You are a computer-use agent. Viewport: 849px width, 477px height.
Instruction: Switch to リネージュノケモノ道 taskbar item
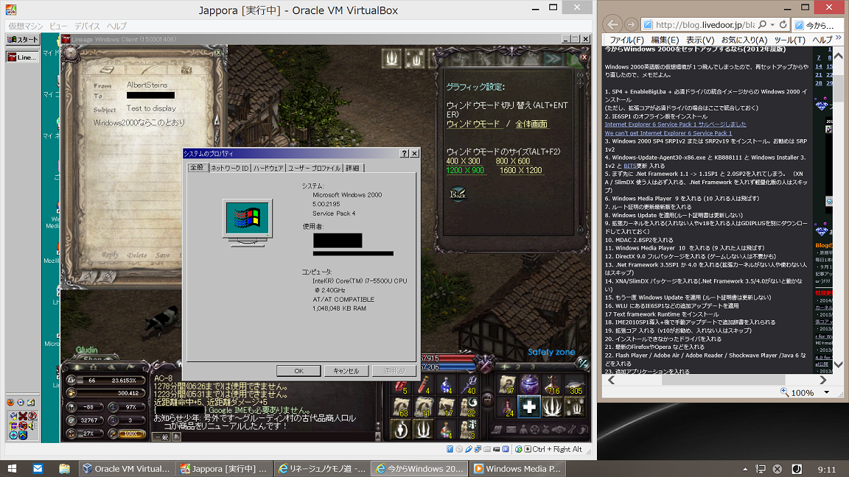pos(321,469)
